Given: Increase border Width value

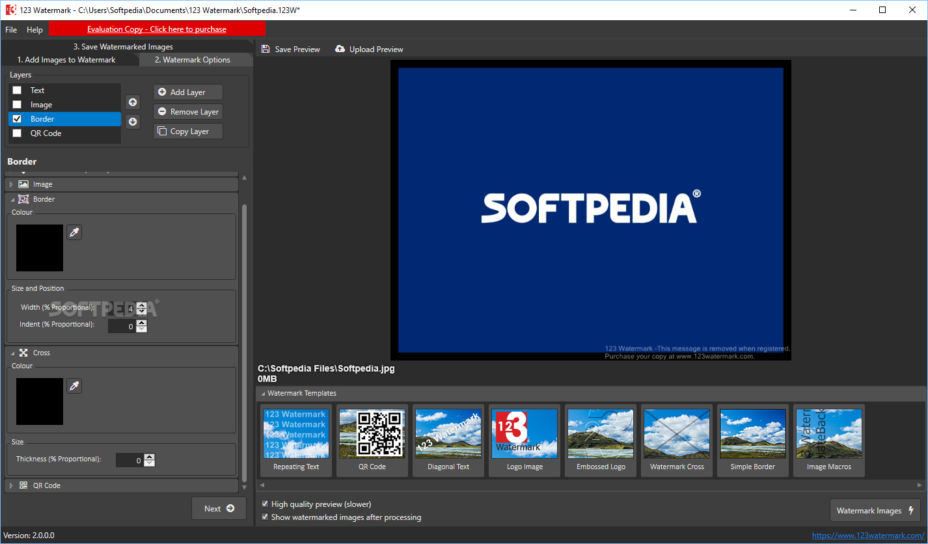Looking at the screenshot, I should click(x=142, y=305).
